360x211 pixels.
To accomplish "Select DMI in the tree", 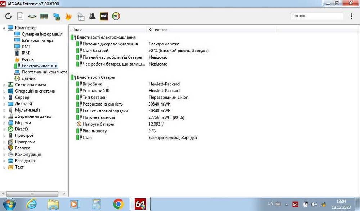I will tap(26, 46).
